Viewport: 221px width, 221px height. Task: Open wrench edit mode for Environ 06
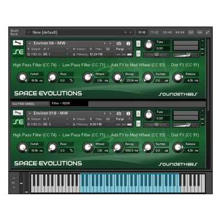18,43
